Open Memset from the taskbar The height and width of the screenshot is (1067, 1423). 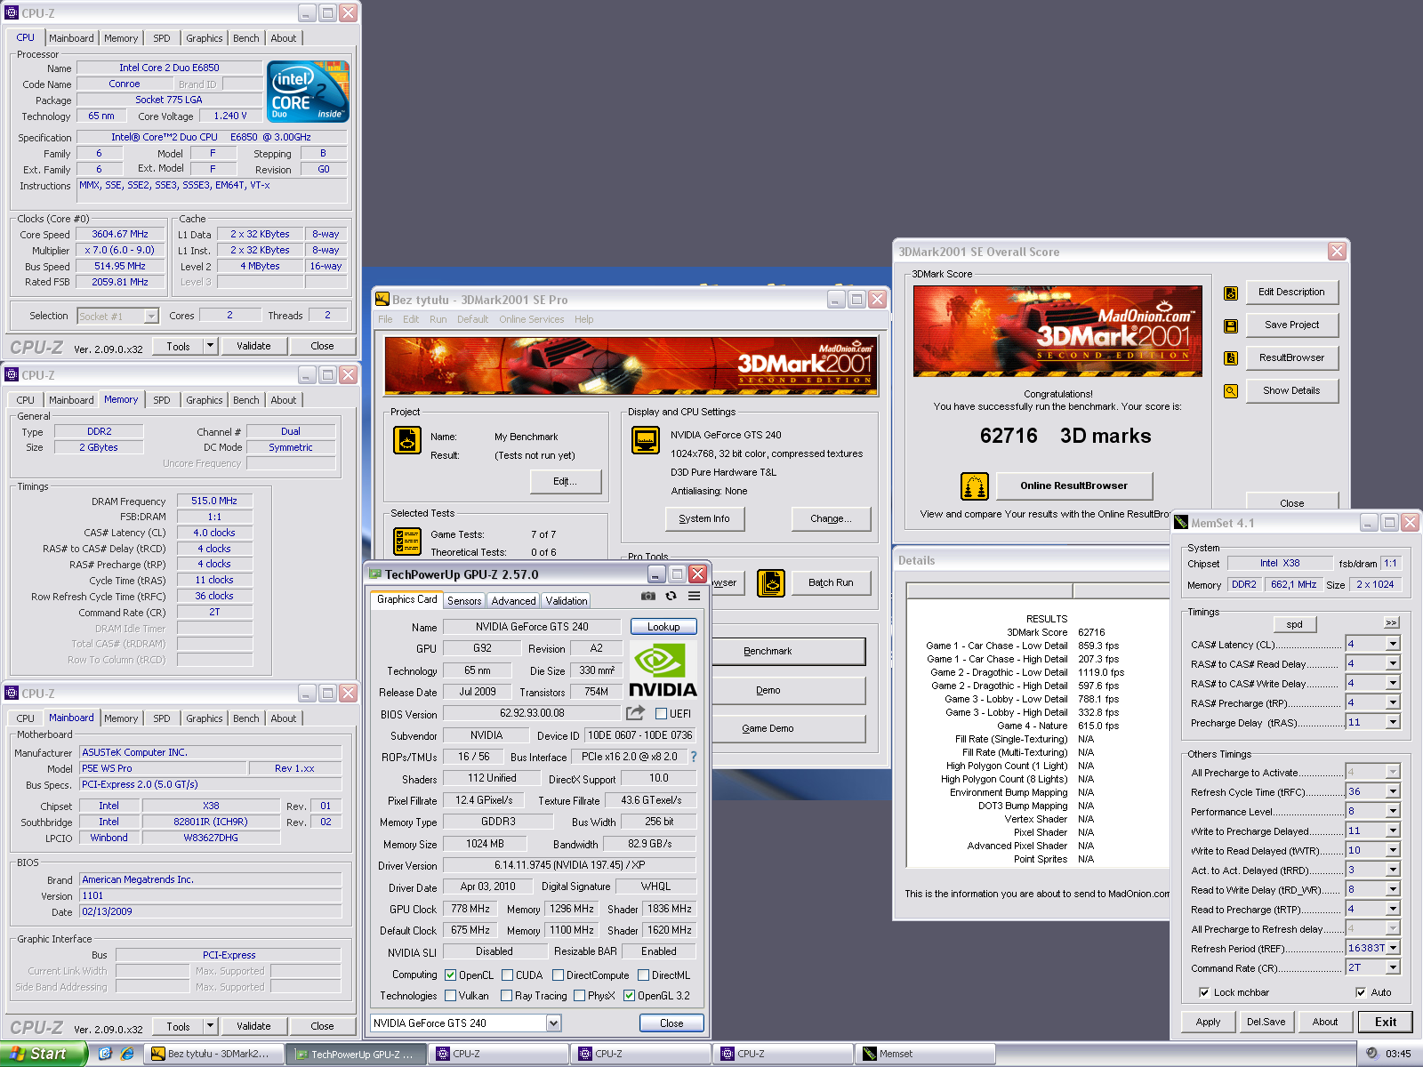(925, 1054)
